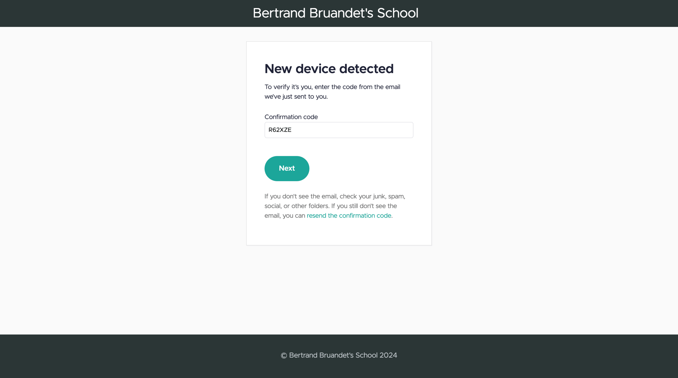Screen dimensions: 678x378
Task: Click the copyright symbol in the footer
Action: (x=284, y=356)
